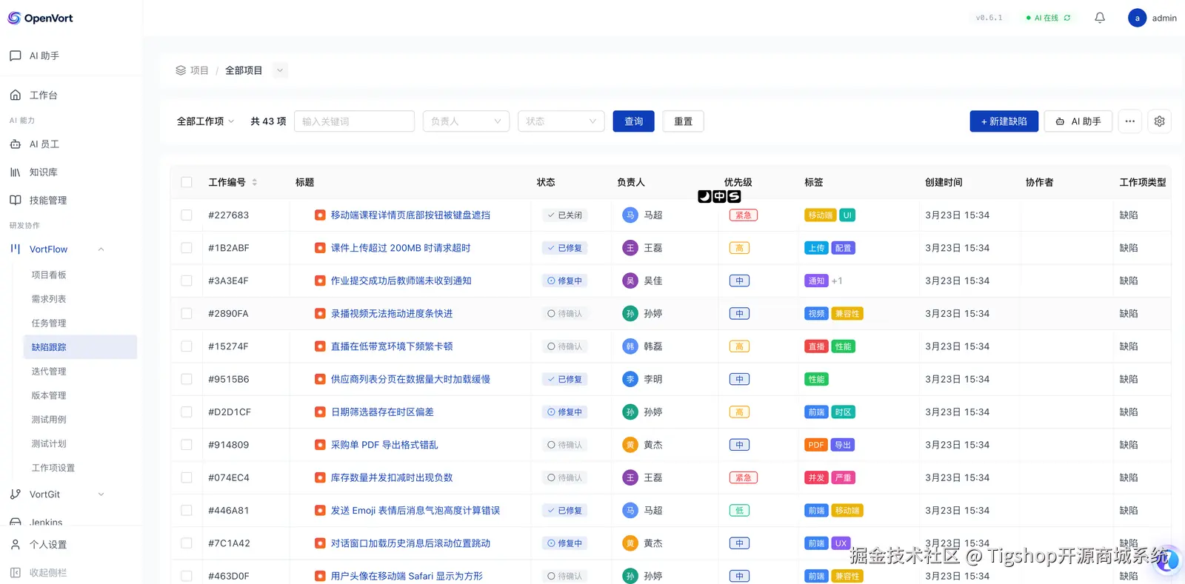Click the +1 tag overflow in #3A3E4F
This screenshot has height=584, width=1185.
[837, 281]
